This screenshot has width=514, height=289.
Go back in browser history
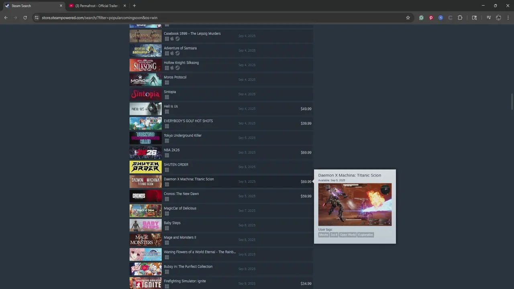pos(6,18)
